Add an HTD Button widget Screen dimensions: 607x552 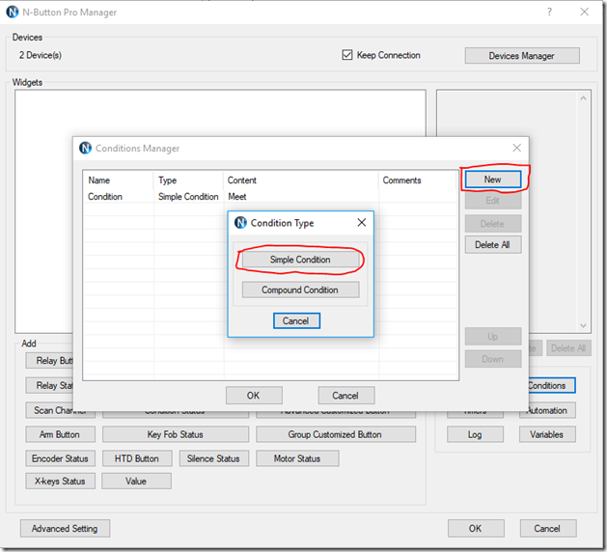137,458
